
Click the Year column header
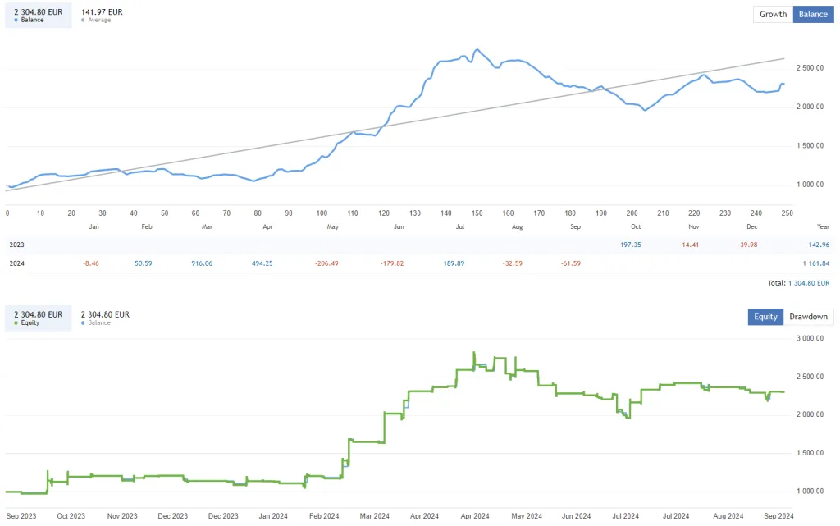823,226
